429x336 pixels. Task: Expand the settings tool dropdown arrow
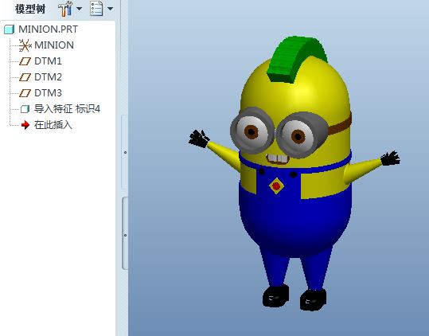point(79,9)
